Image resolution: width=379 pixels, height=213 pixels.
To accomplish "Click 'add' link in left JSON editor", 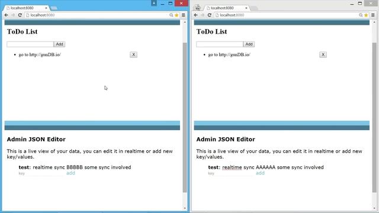I will point(70,173).
